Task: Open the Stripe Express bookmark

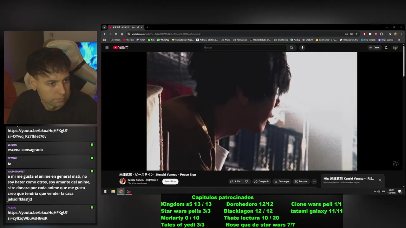Action: 386,40
